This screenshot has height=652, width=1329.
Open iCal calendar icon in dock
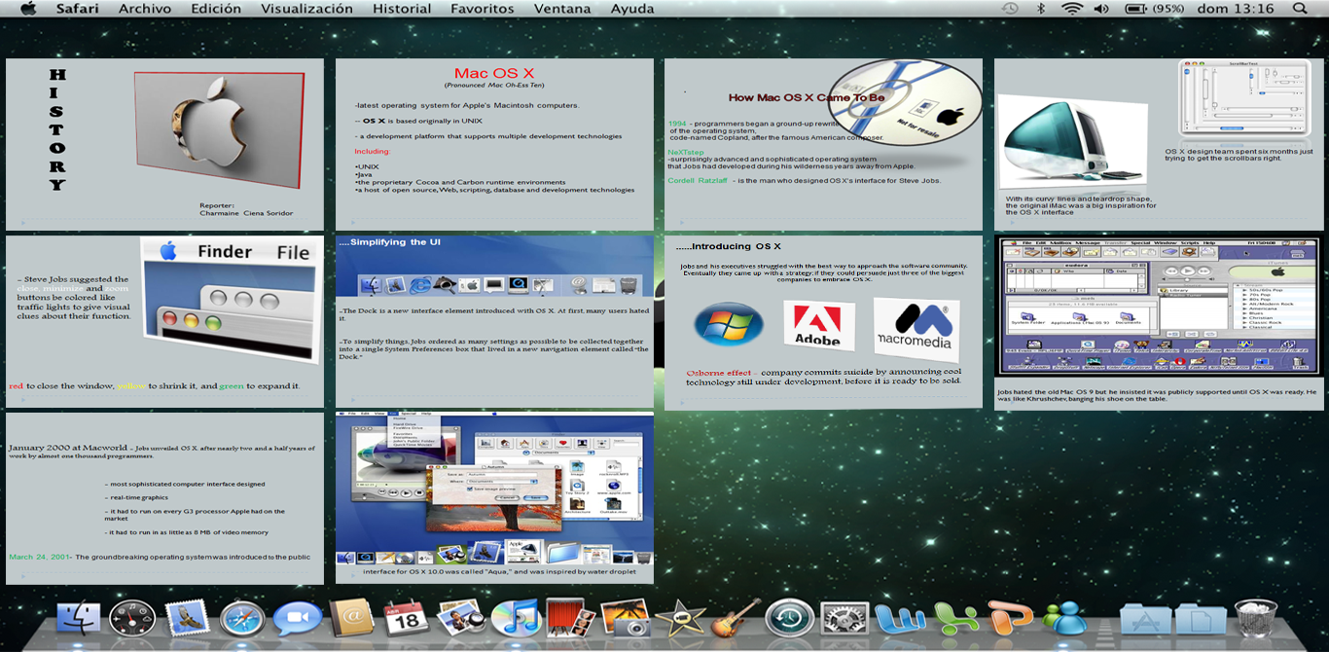(x=407, y=618)
